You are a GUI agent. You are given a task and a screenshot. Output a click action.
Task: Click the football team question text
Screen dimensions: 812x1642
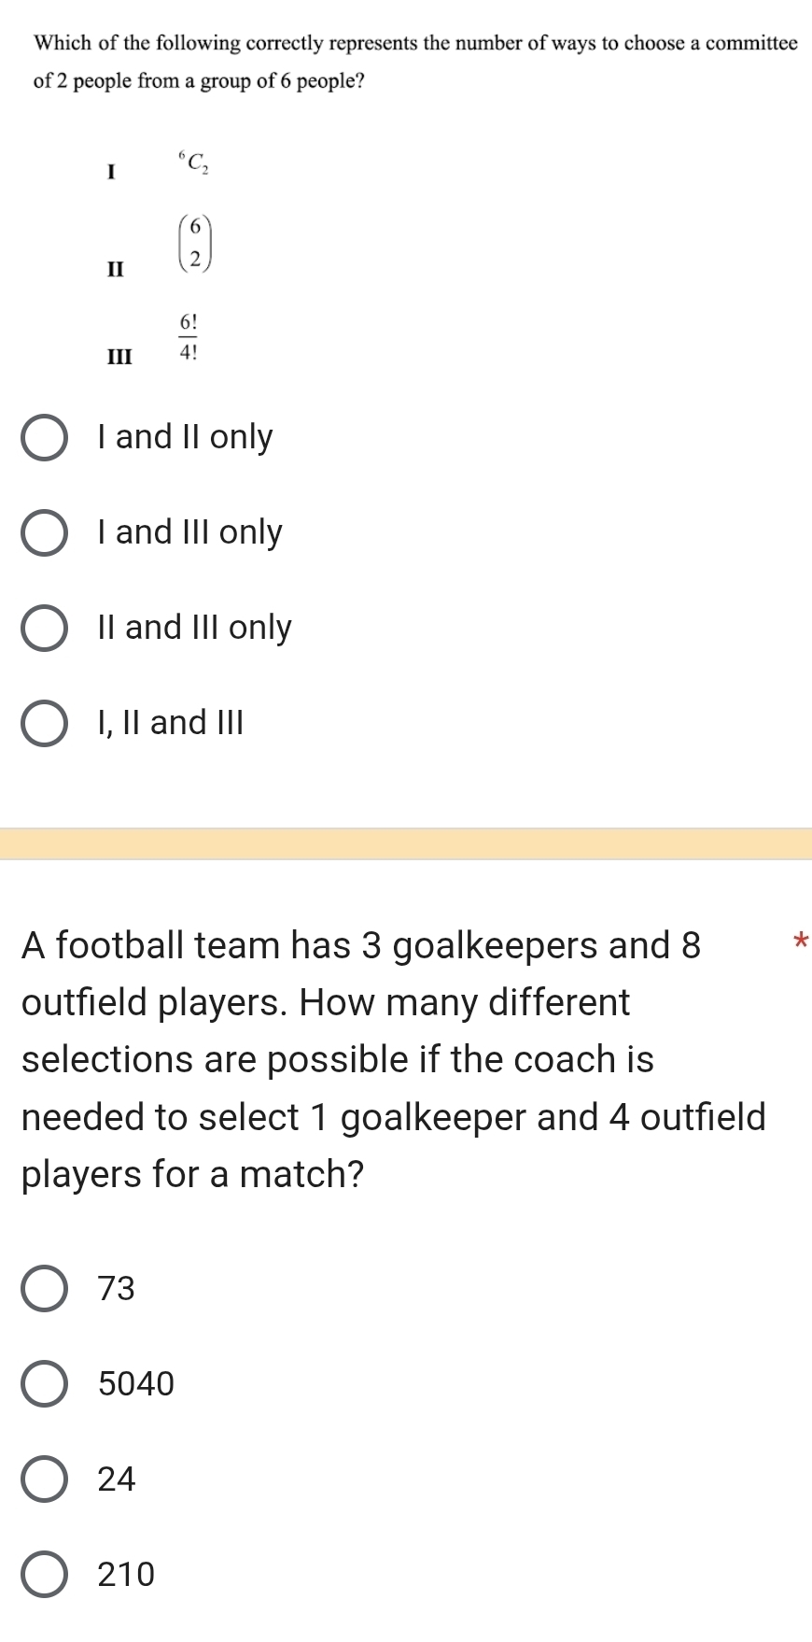pyautogui.click(x=392, y=1059)
